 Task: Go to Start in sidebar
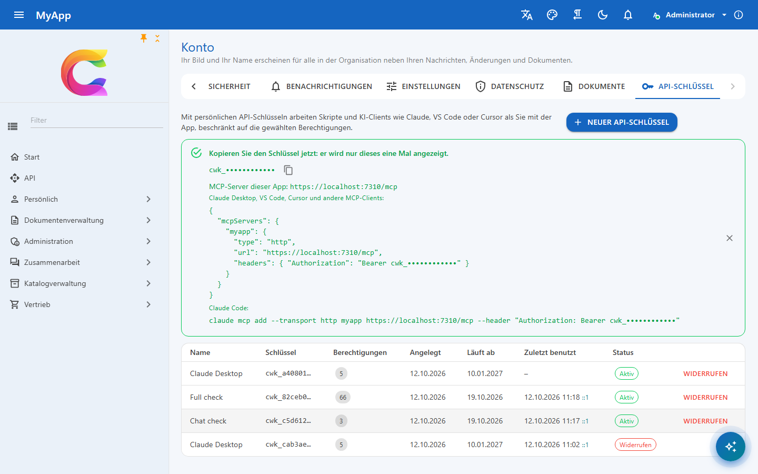pos(84,157)
